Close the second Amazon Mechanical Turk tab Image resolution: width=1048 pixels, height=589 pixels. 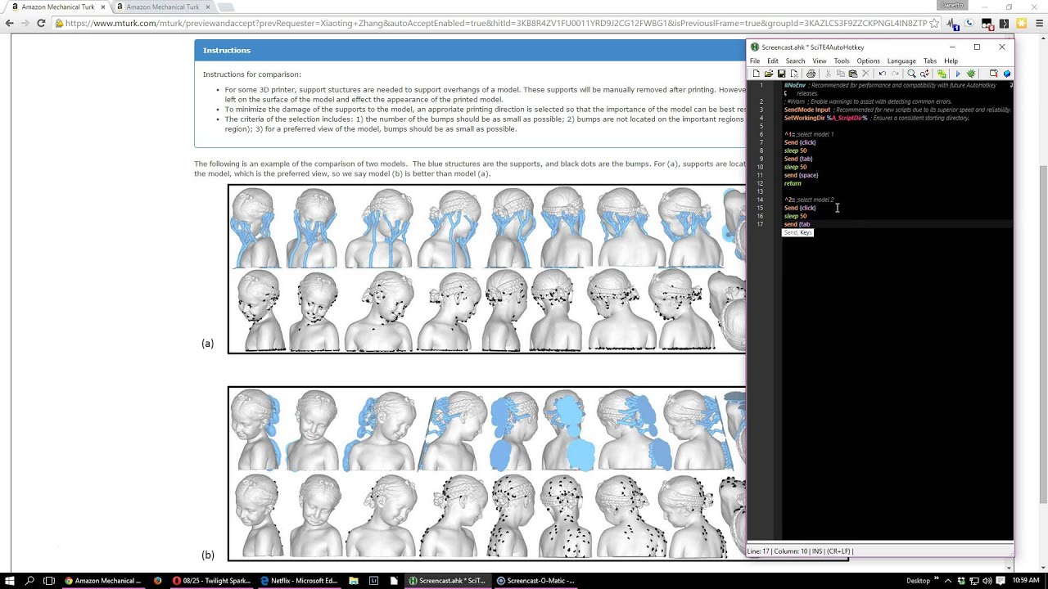point(207,7)
